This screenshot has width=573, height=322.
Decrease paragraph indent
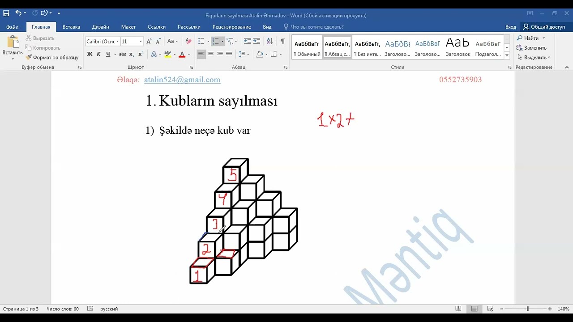coord(247,41)
